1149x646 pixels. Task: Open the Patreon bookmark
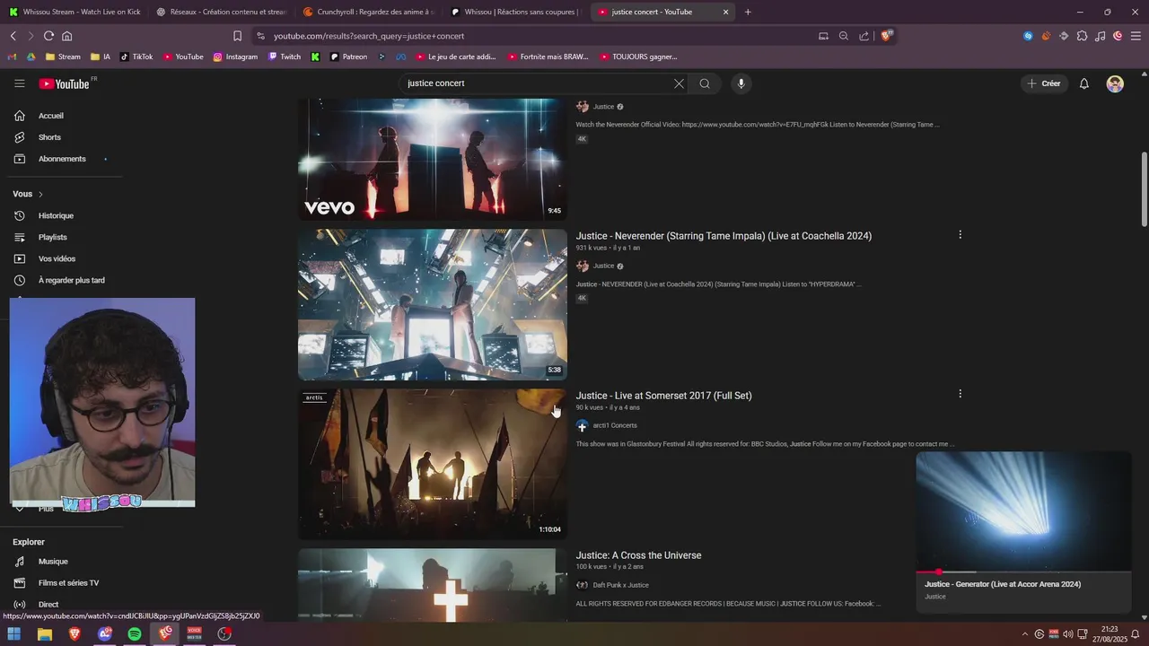(348, 57)
